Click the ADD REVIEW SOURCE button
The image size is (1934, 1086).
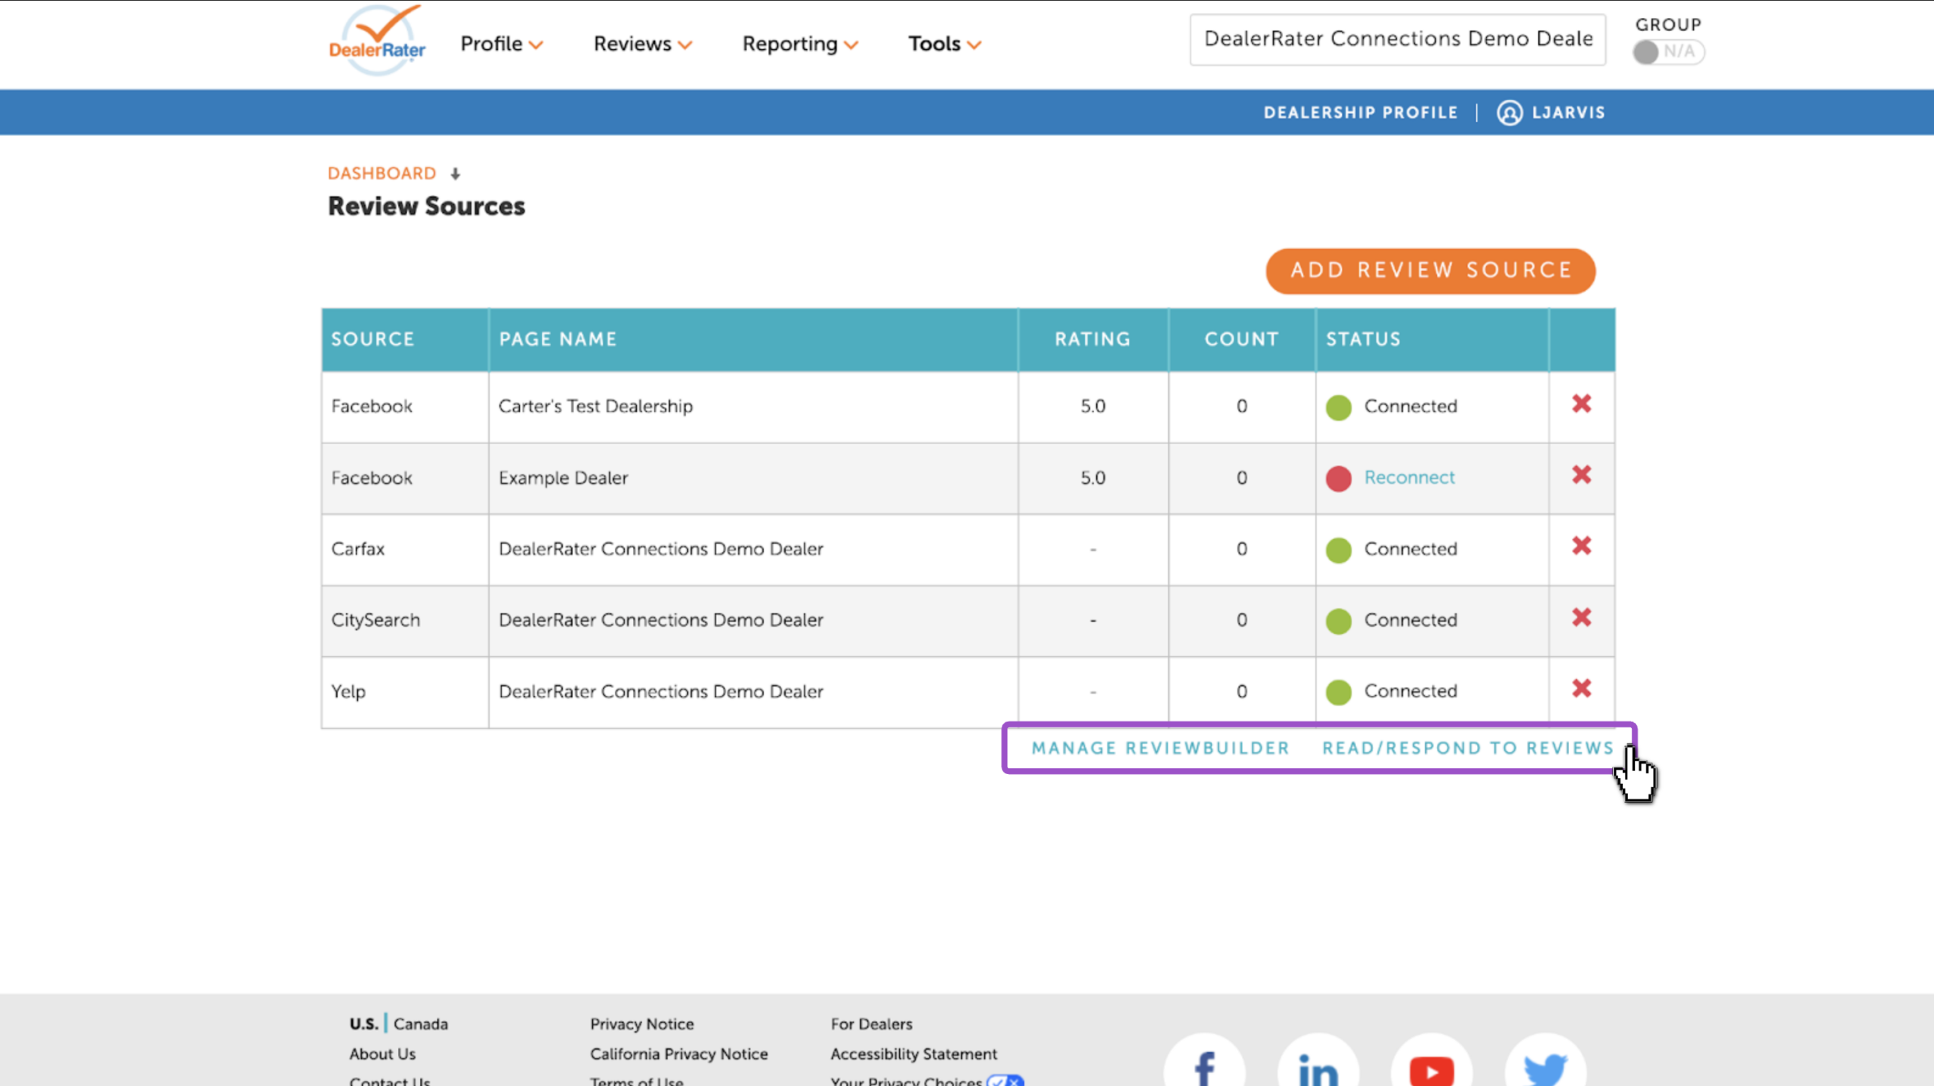coord(1431,270)
